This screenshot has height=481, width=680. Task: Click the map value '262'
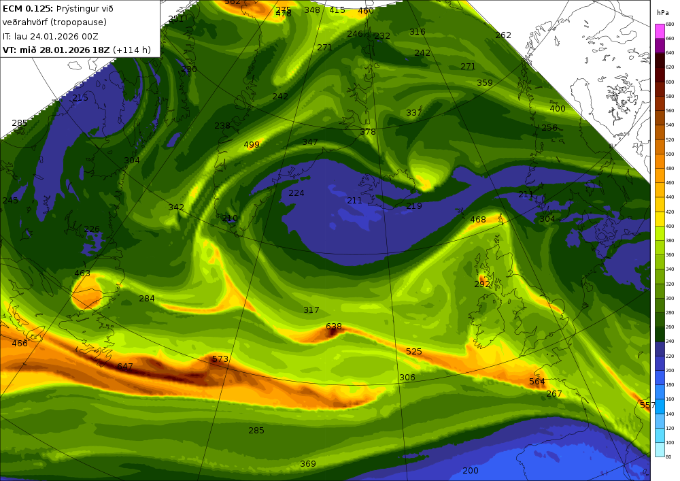(503, 35)
